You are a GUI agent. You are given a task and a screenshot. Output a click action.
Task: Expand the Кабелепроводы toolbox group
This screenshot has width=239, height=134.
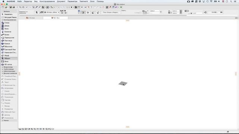click(x=9, y=71)
